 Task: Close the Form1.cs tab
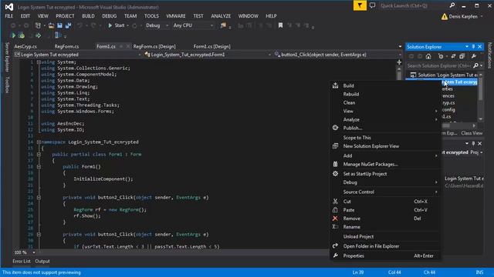click(x=128, y=46)
